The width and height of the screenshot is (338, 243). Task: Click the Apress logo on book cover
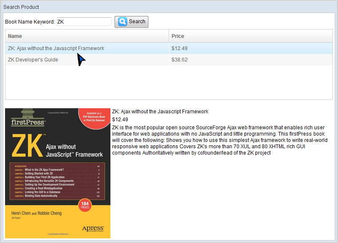[92, 229]
